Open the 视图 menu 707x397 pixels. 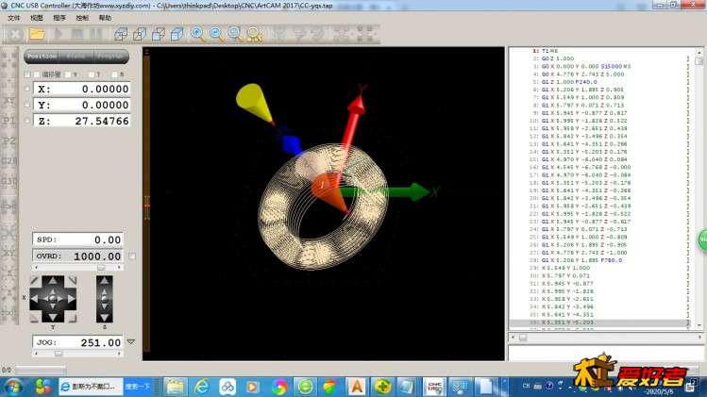pyautogui.click(x=37, y=18)
